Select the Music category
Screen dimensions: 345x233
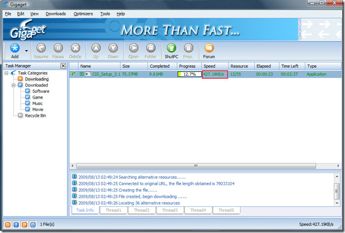(37, 103)
